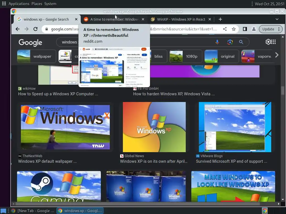
Task: Expand the tab search dropdown arrow
Action: pos(277,19)
